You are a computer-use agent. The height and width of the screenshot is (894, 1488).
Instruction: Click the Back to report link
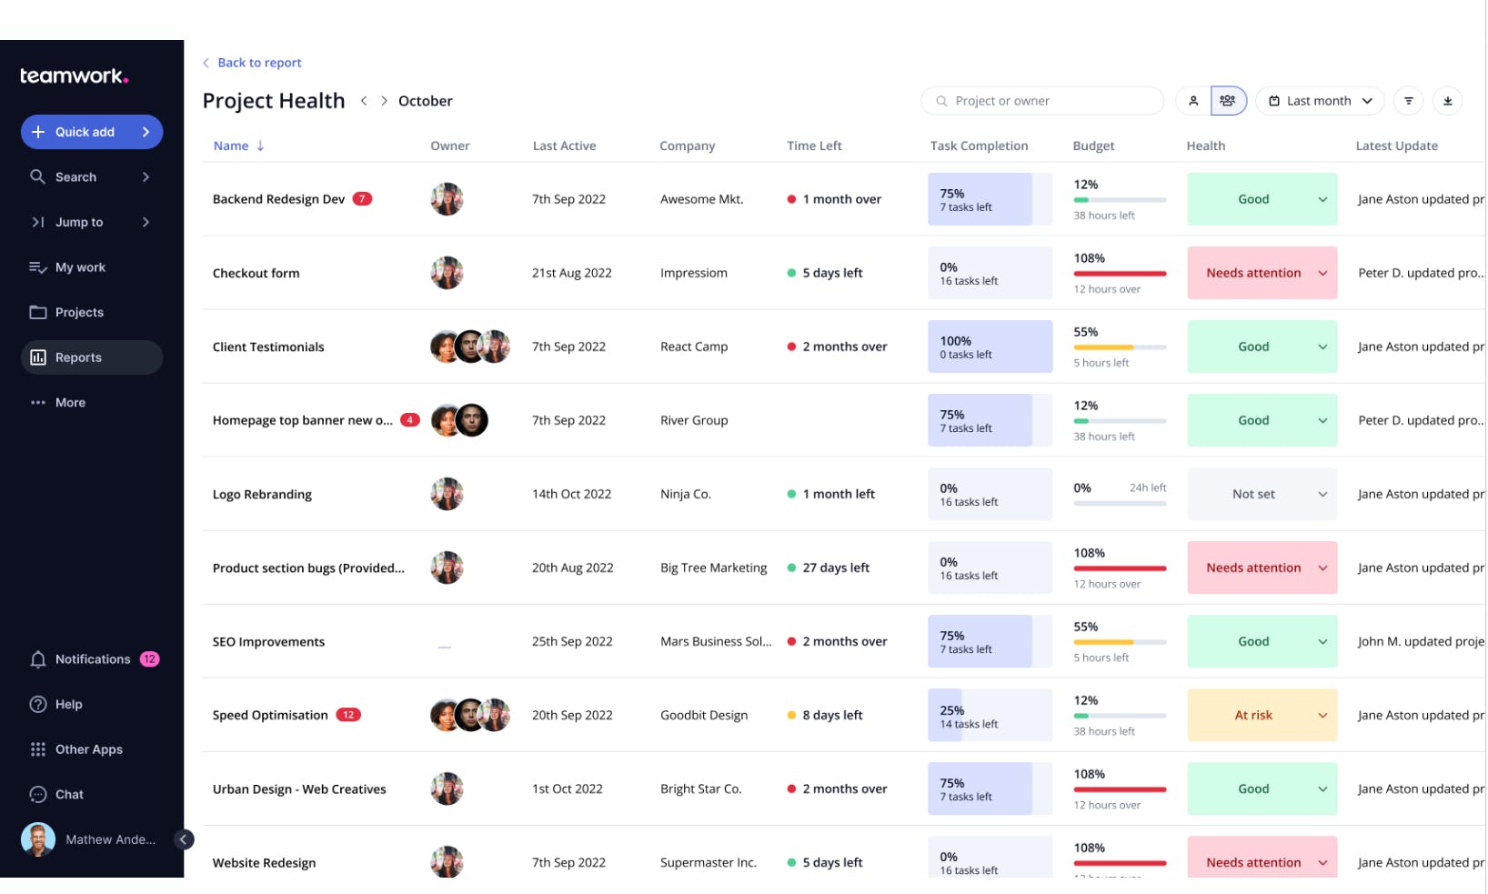tap(258, 63)
